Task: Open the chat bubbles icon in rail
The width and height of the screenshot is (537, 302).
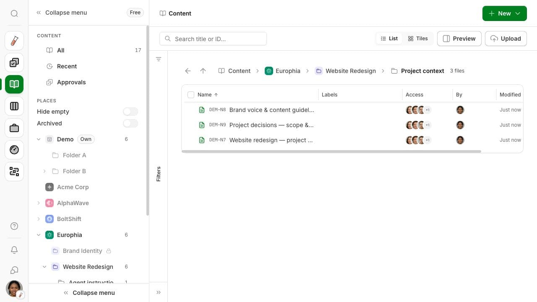Action: 14,270
